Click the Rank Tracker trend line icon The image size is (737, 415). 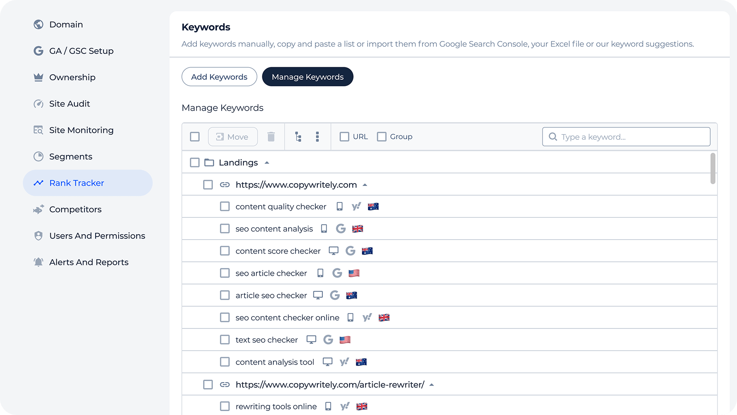(38, 183)
